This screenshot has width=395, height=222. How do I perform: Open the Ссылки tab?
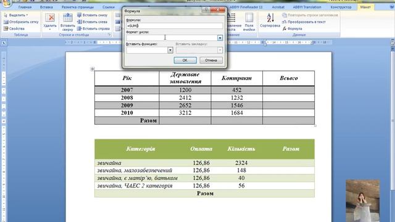[109, 7]
